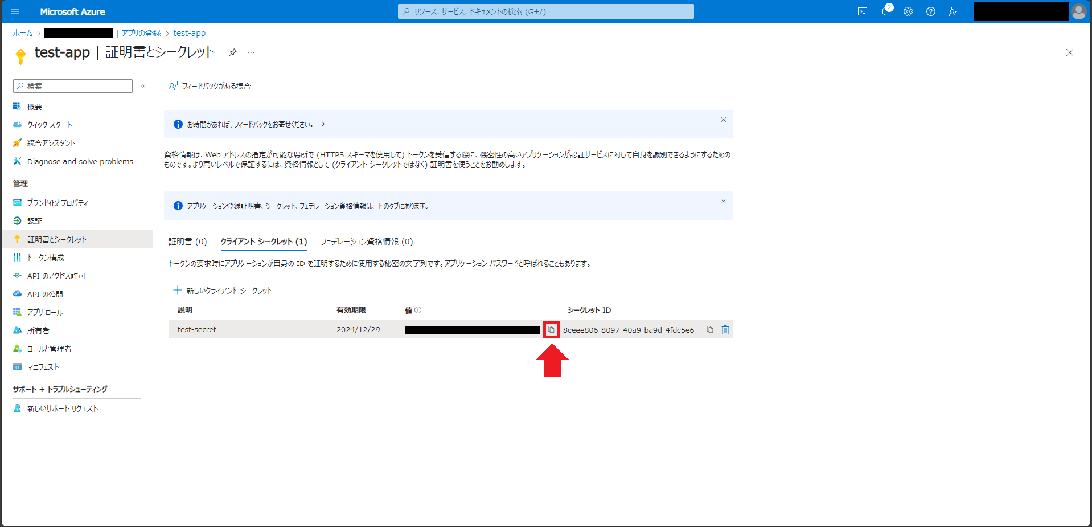Screen dimensions: 1092x527
Task: Open the notifications bell
Action: [x=885, y=11]
